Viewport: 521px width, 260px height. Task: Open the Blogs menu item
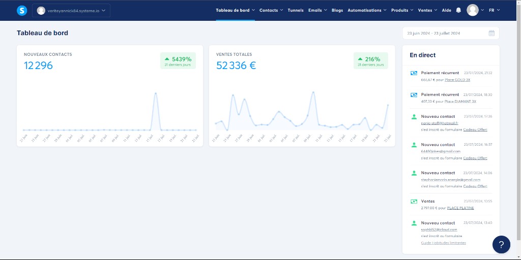point(337,10)
